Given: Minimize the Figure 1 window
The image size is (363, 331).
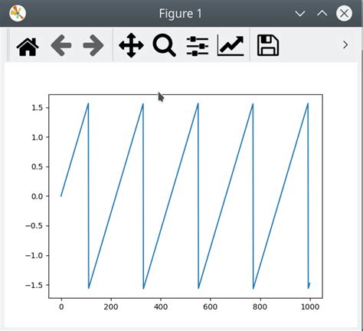Looking at the screenshot, I should click(299, 13).
